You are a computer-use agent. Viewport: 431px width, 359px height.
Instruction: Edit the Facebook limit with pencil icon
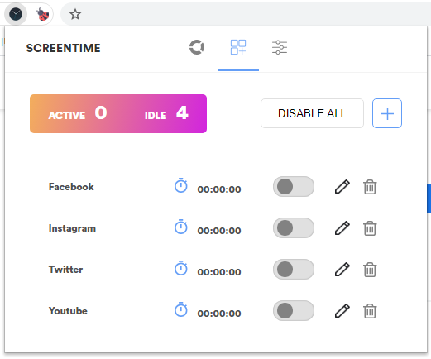[x=342, y=187]
